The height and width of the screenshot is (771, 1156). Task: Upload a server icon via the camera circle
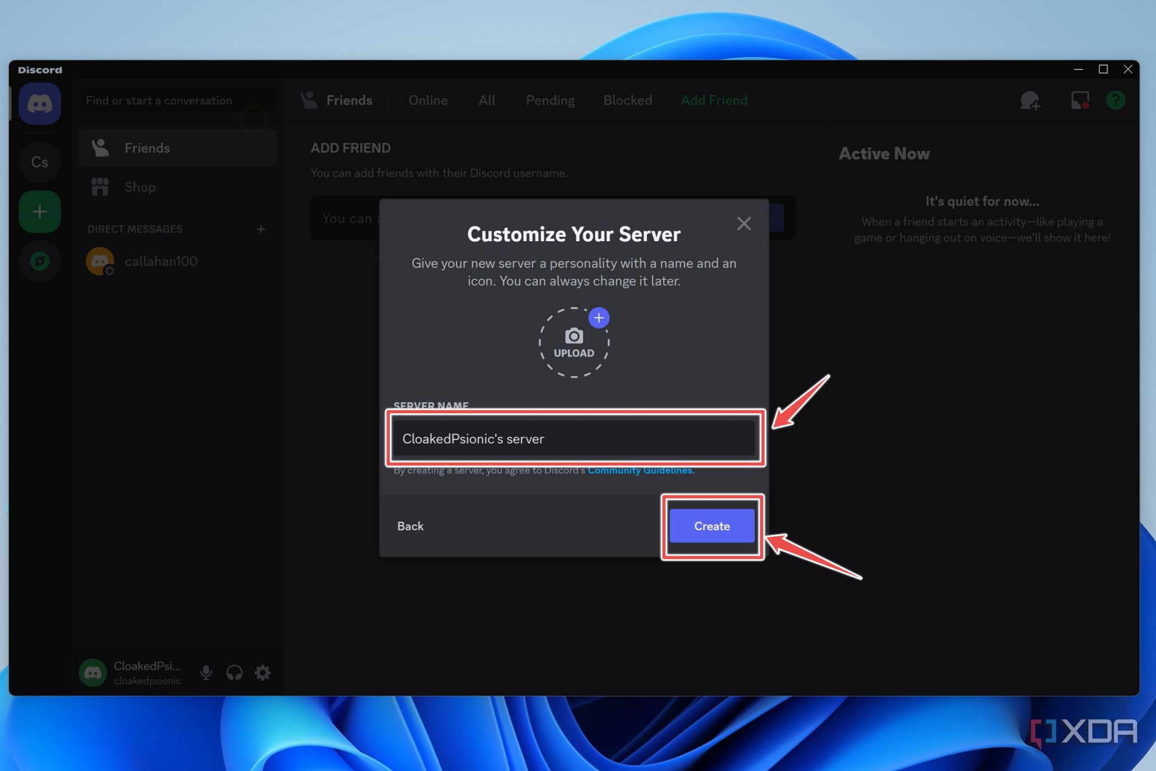(x=574, y=343)
